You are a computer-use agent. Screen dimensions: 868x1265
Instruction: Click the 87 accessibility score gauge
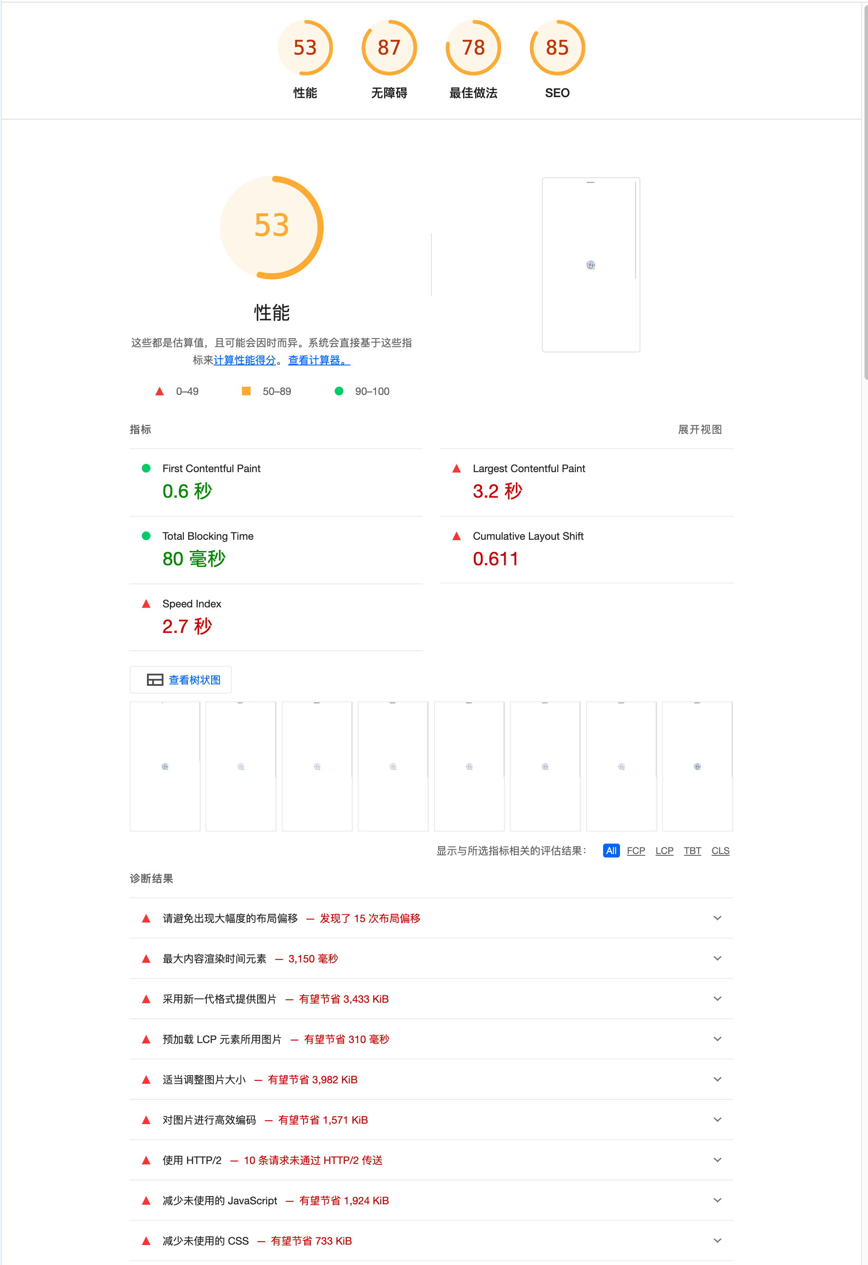(389, 48)
